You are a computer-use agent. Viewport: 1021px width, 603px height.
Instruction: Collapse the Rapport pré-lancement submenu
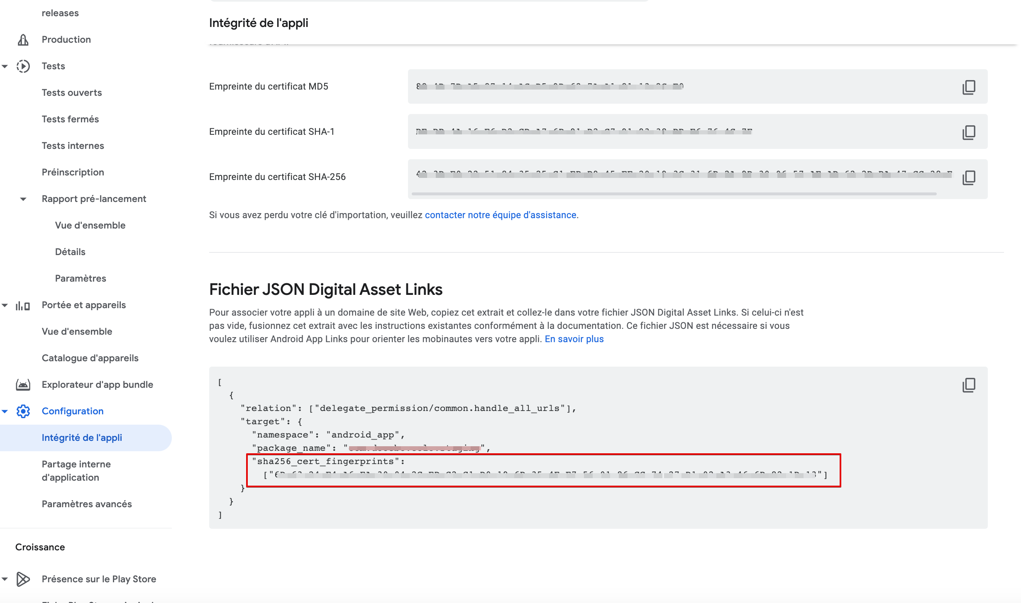[23, 199]
